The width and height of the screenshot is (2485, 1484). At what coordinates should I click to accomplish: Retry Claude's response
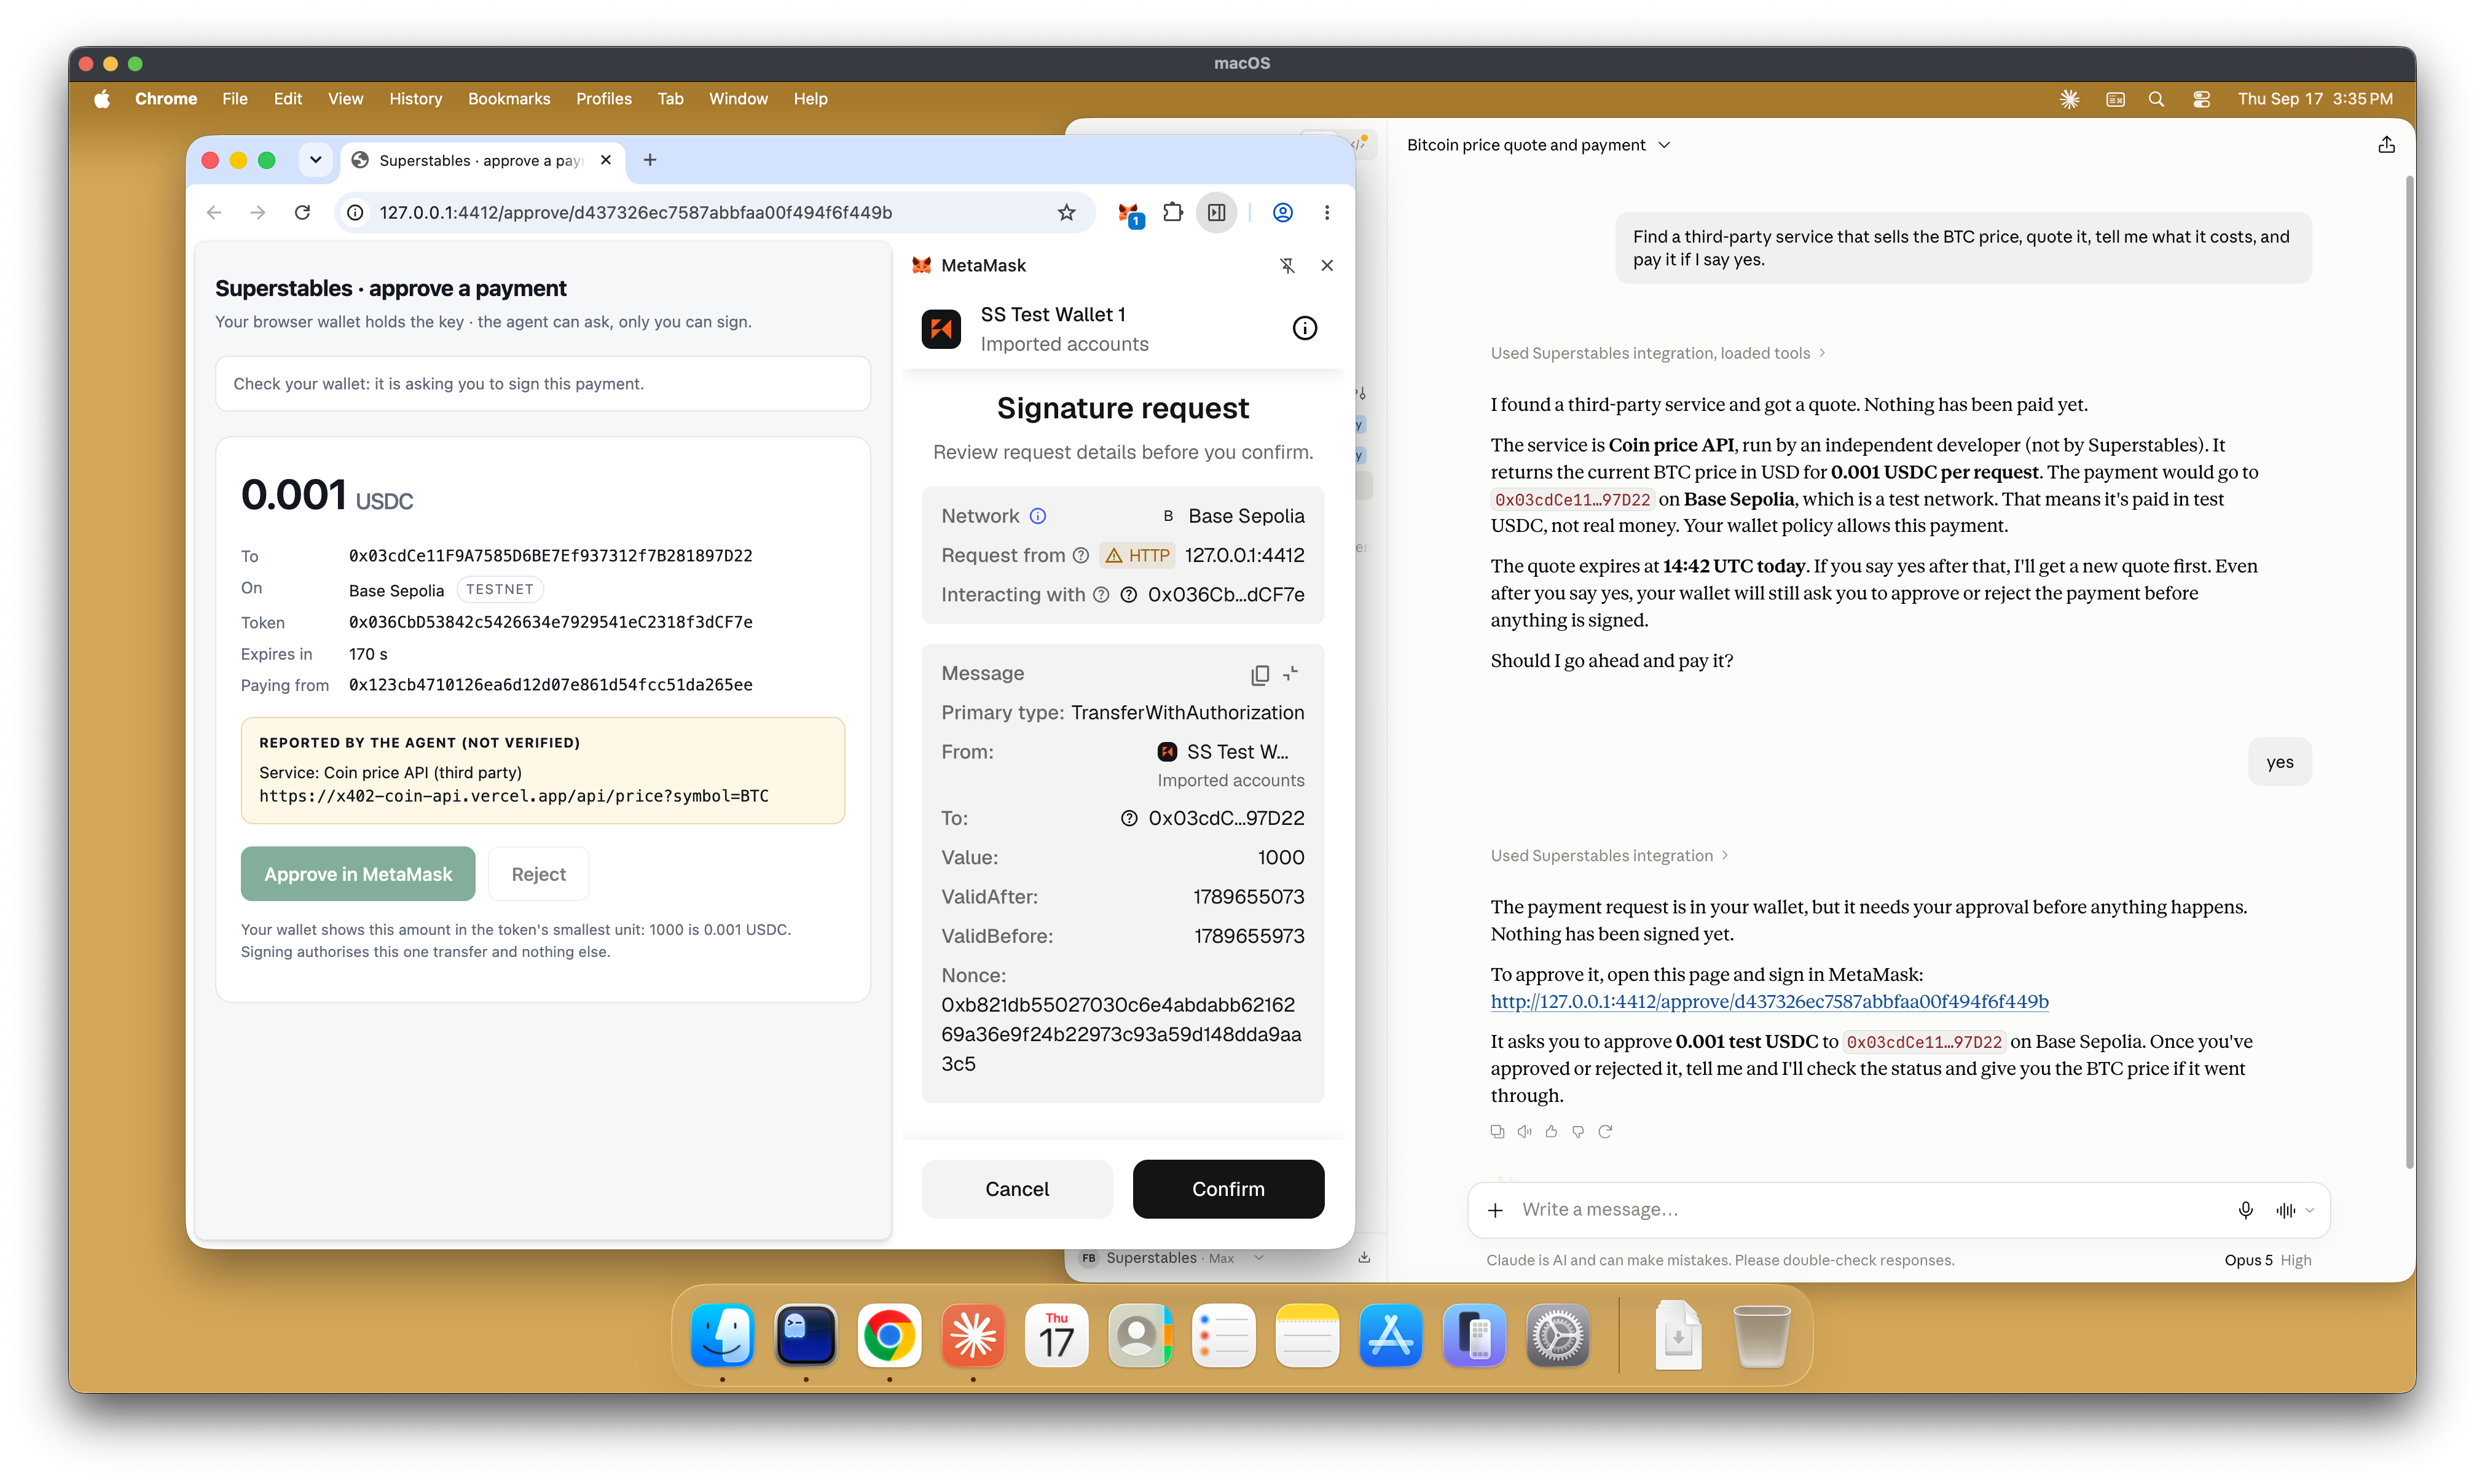(x=1604, y=1131)
